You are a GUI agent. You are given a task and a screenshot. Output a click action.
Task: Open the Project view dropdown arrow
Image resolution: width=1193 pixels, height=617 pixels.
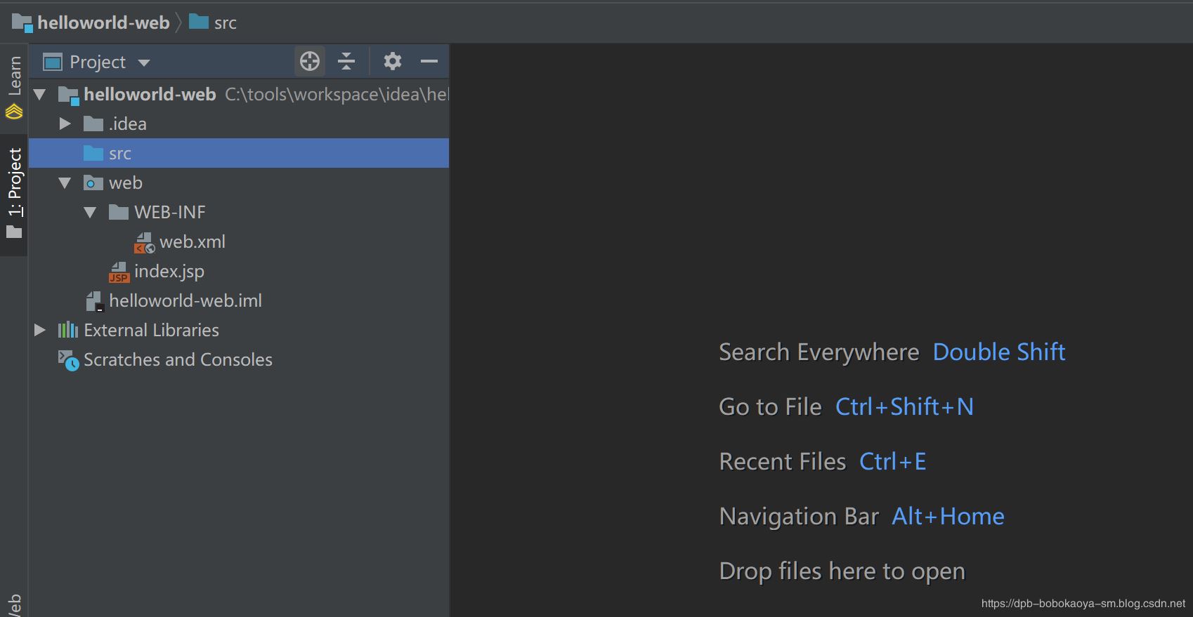144,62
